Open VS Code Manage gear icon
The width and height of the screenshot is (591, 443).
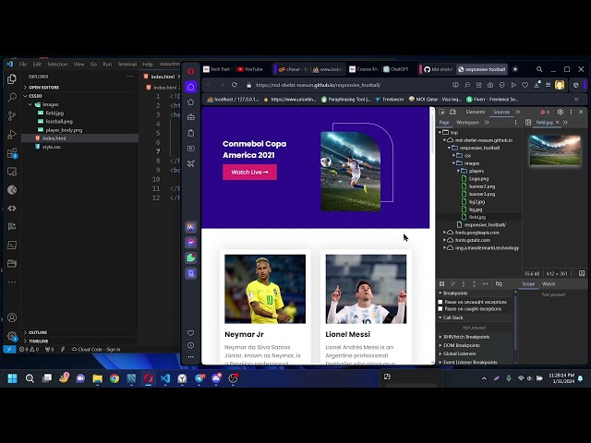(12, 336)
